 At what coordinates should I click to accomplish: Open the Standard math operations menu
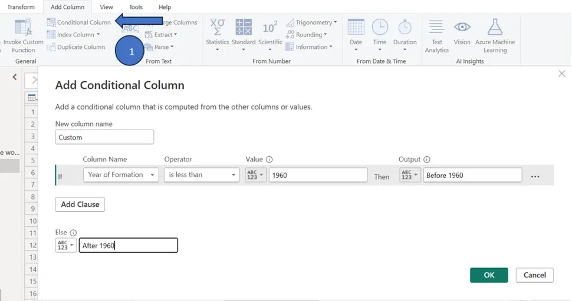[244, 35]
